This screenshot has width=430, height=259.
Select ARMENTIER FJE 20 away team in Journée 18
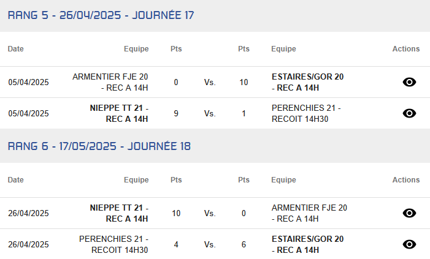click(x=309, y=213)
